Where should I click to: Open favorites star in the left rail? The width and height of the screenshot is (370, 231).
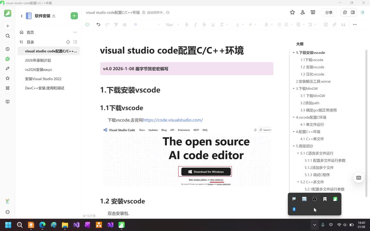[8, 78]
